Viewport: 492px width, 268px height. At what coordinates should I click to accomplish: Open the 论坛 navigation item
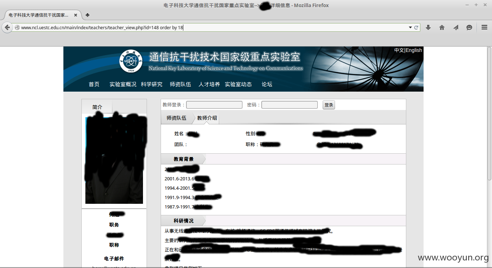pyautogui.click(x=267, y=84)
